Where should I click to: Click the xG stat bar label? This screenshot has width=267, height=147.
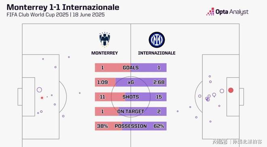tap(131, 82)
